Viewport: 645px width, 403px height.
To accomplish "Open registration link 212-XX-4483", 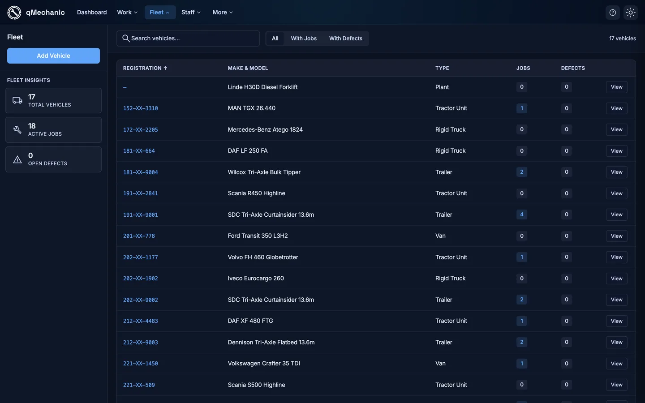I will coord(141,321).
